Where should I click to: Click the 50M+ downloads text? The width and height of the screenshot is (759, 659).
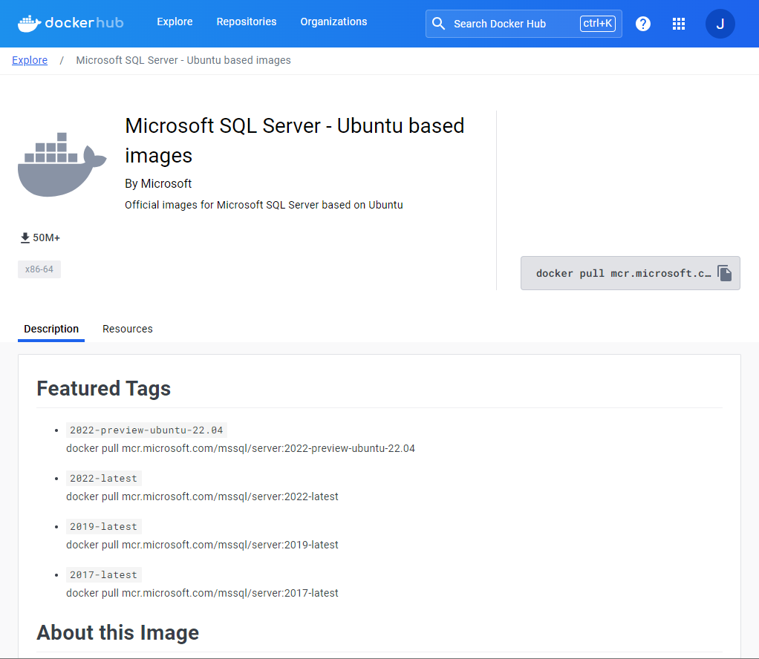(47, 237)
